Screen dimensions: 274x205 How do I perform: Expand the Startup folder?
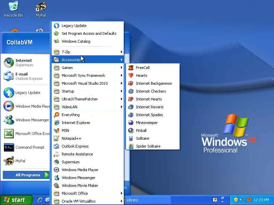(x=88, y=91)
